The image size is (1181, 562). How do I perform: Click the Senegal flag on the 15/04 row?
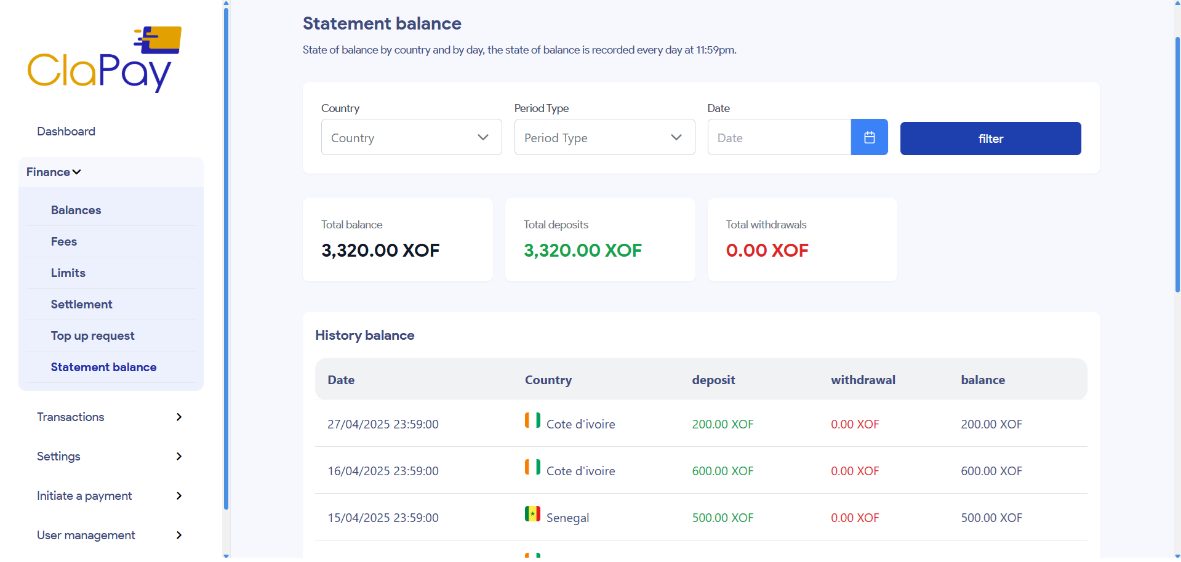click(x=532, y=516)
